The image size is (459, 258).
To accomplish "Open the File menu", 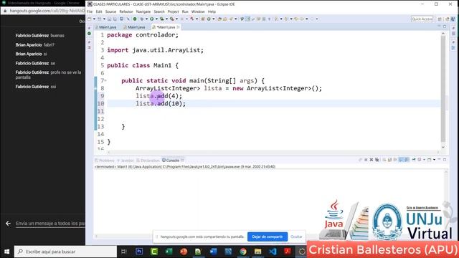I will [x=90, y=11].
